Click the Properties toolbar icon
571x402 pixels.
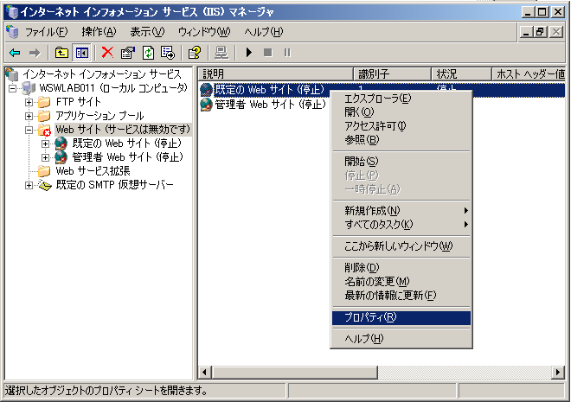tap(127, 53)
